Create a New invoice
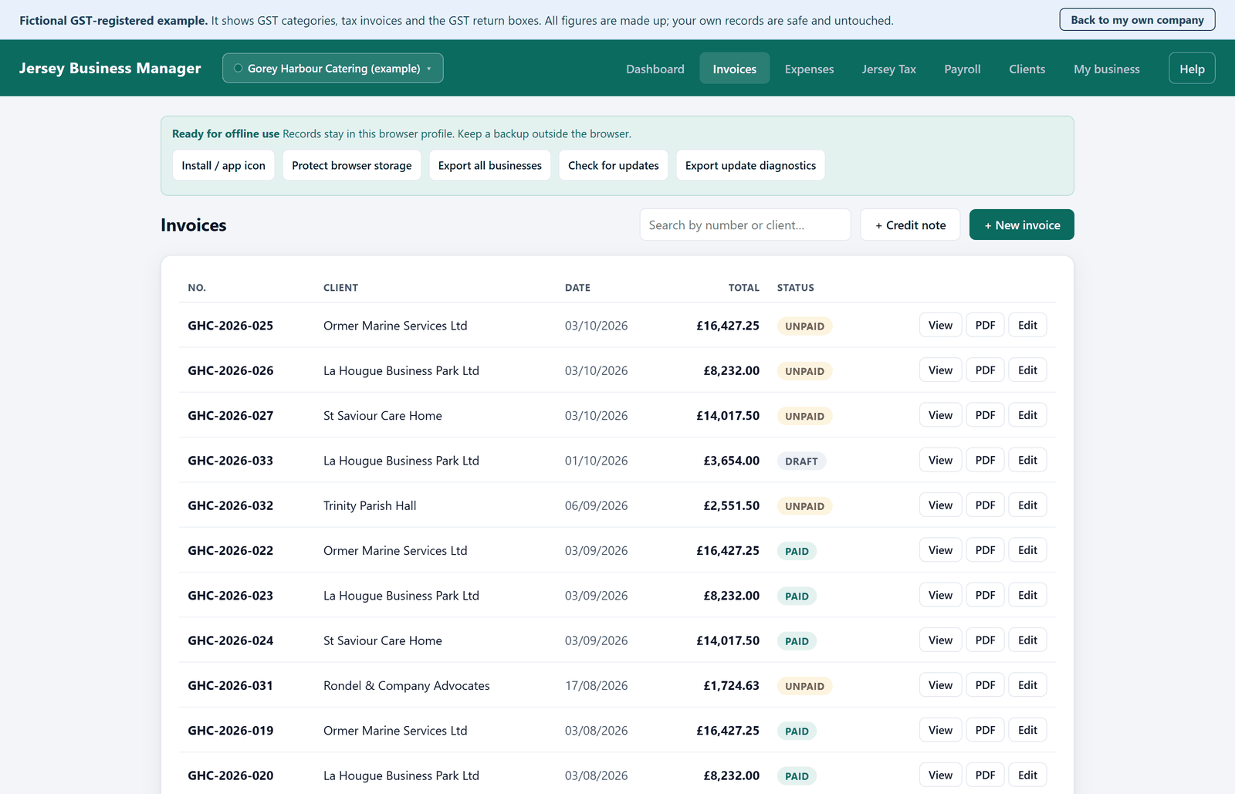1235x794 pixels. tap(1021, 225)
